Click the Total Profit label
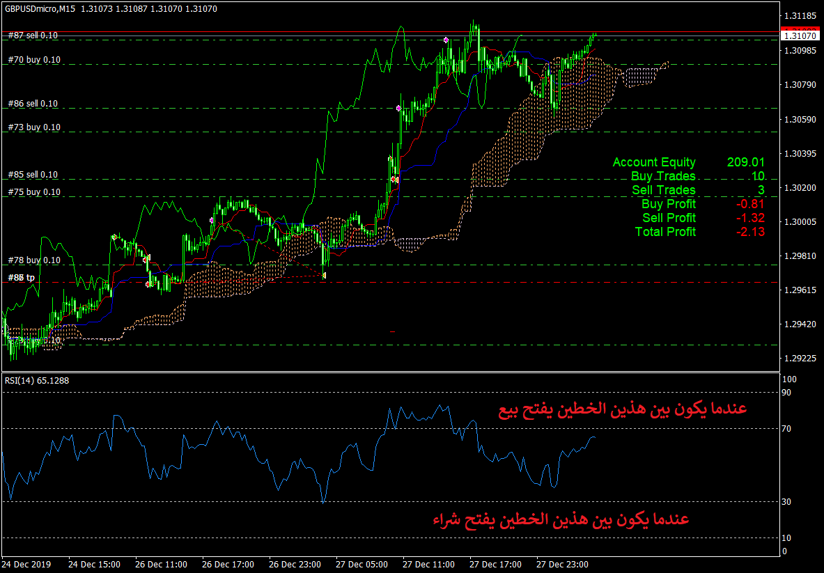The height and width of the screenshot is (573, 824). pos(665,232)
